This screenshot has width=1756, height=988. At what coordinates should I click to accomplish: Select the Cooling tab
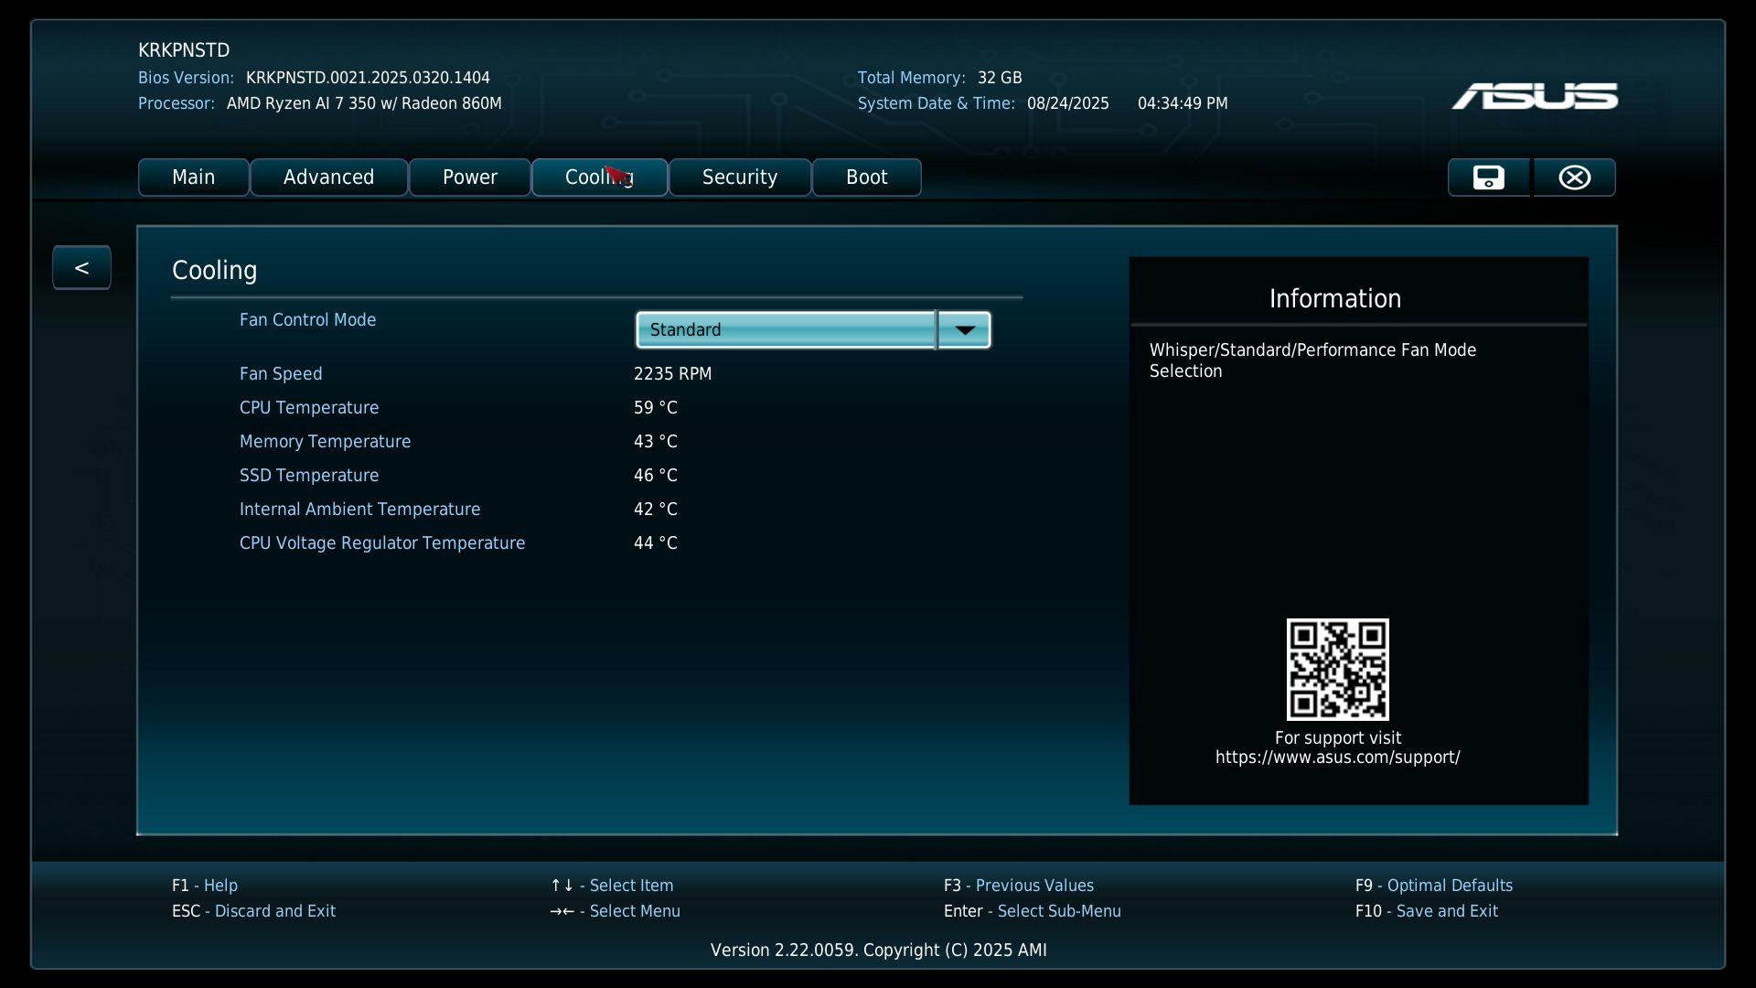(x=598, y=177)
